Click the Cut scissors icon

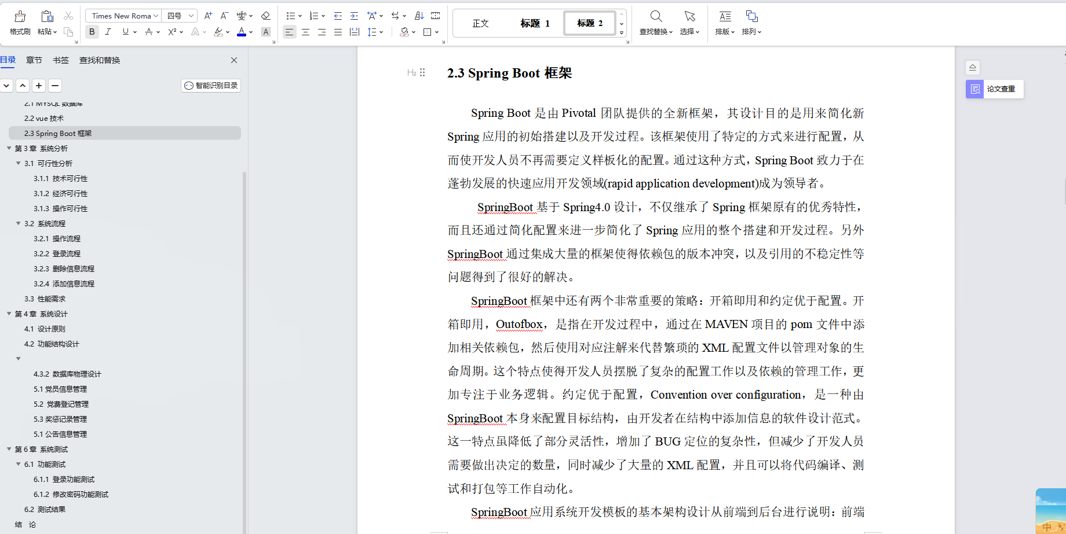tap(68, 16)
